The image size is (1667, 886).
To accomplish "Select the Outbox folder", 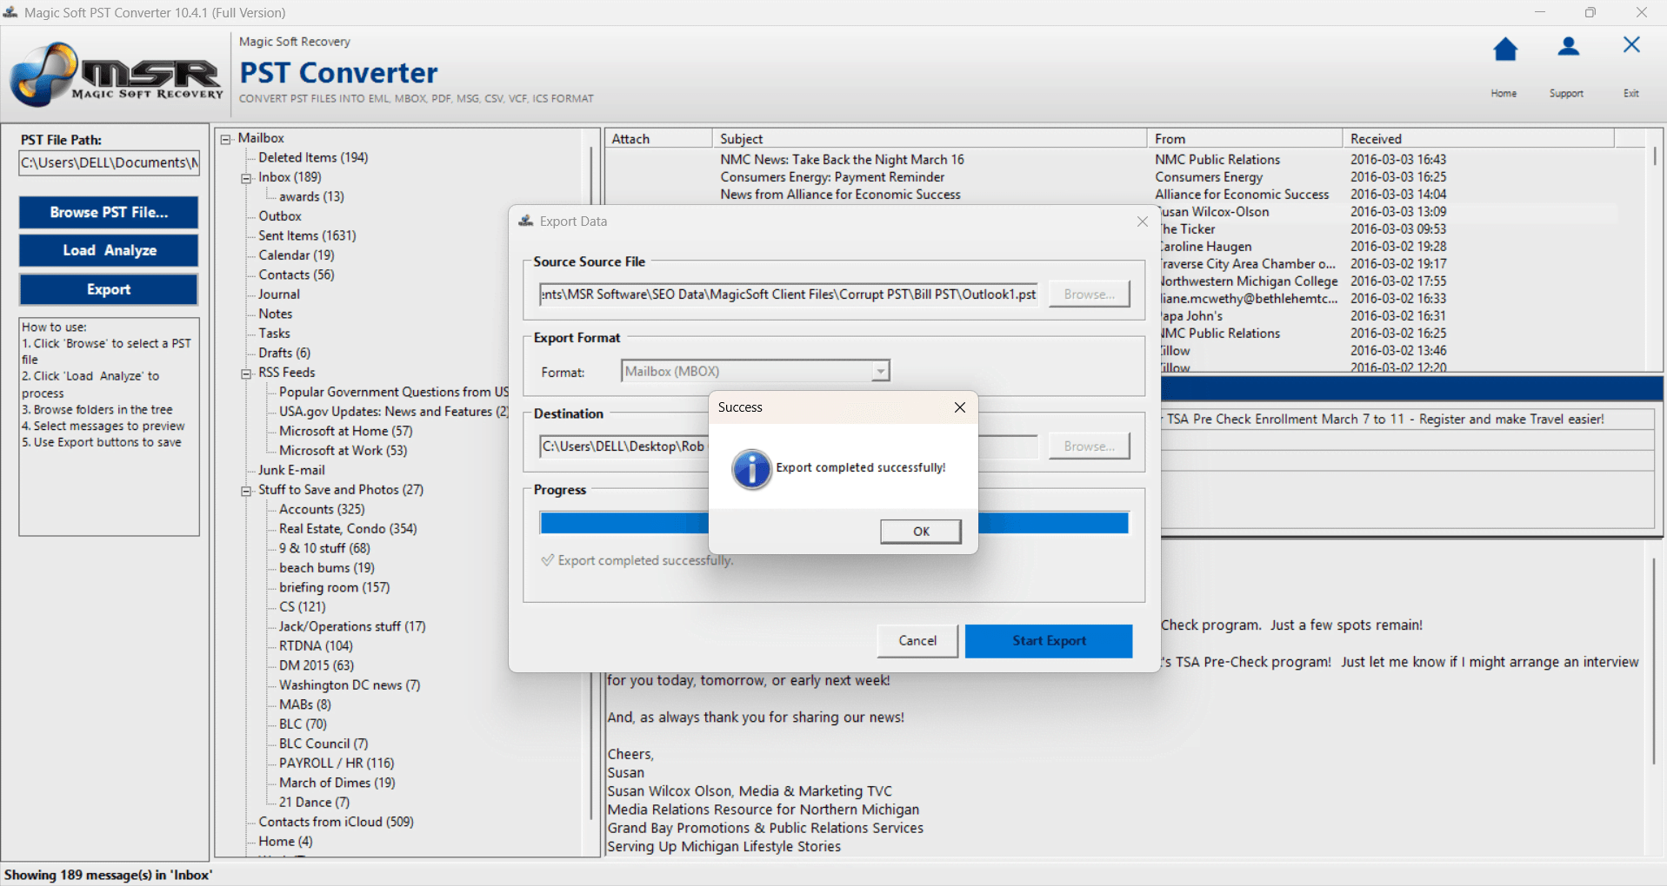I will [x=280, y=216].
